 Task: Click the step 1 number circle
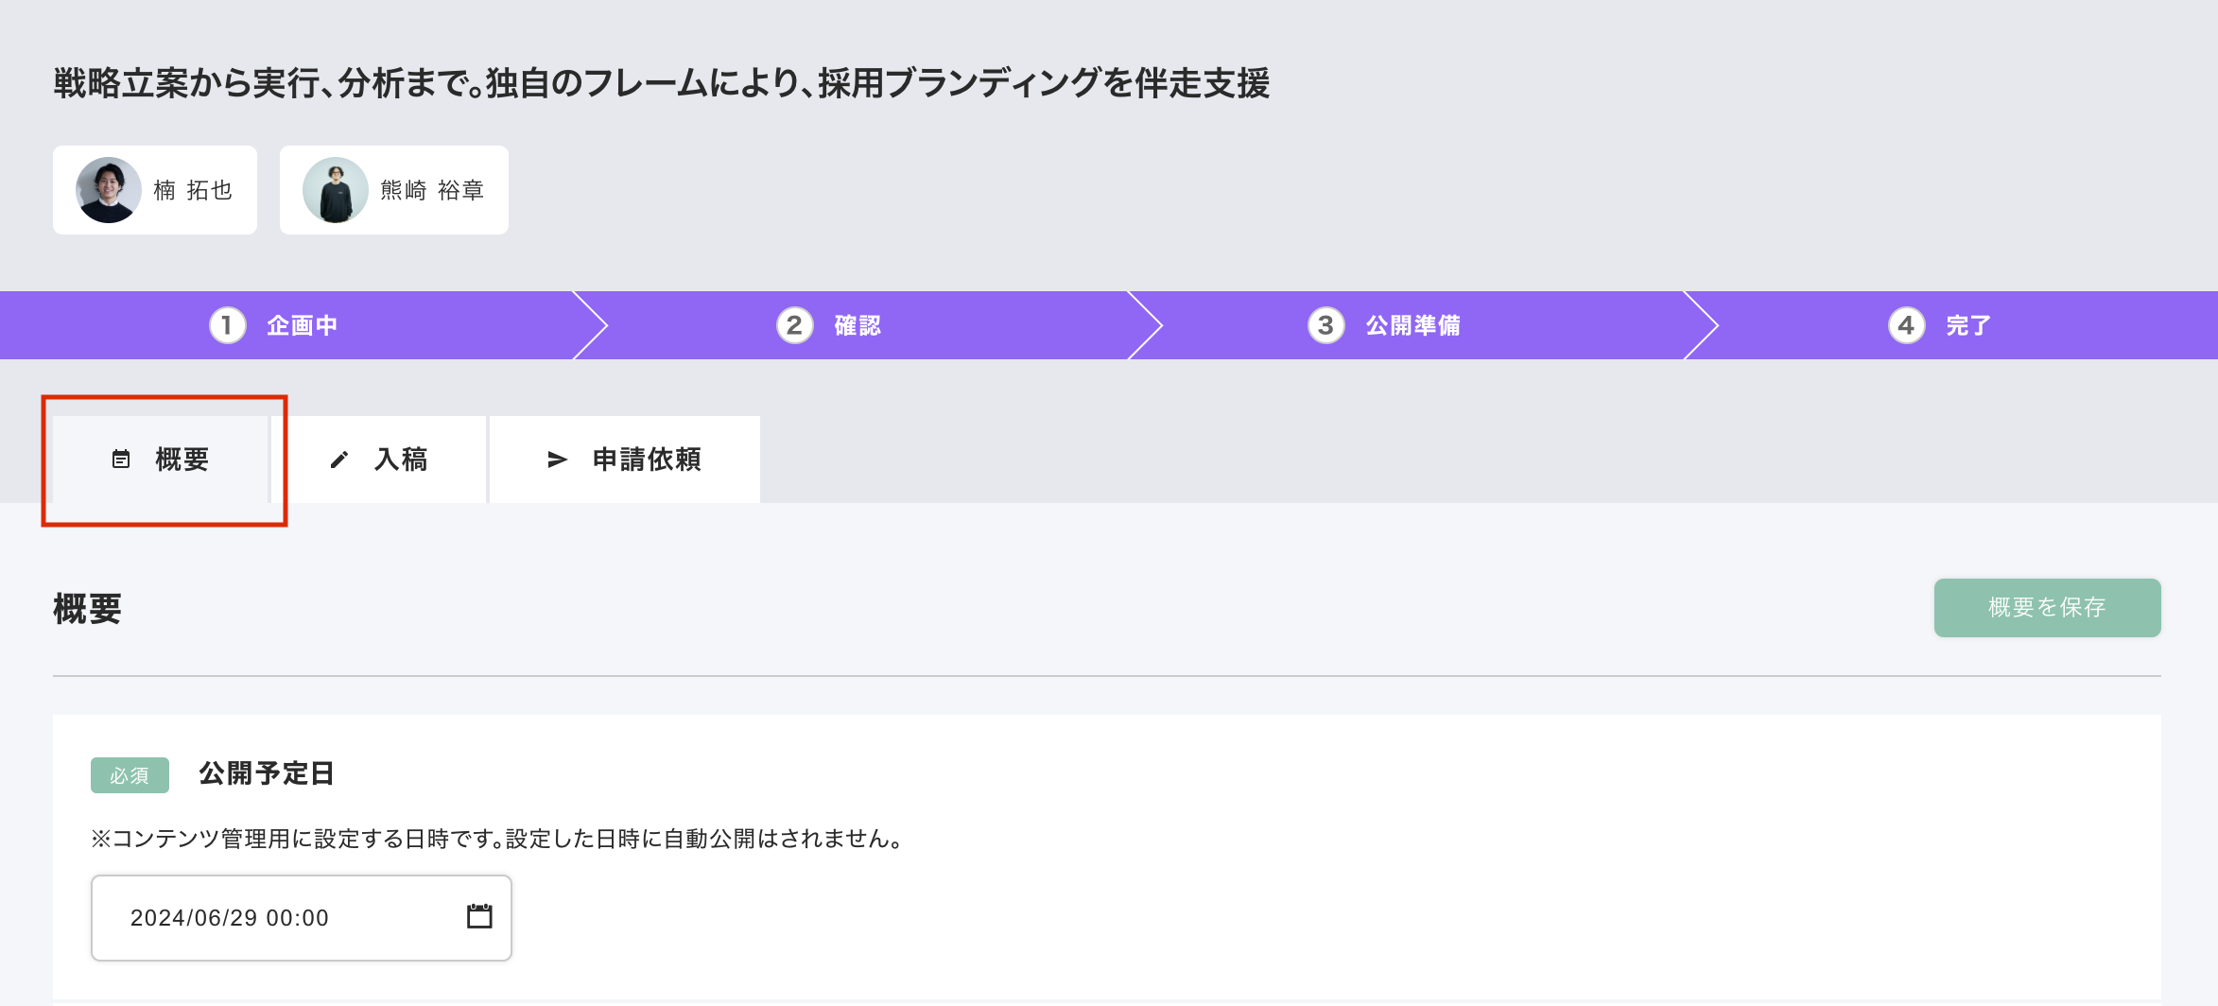point(227,325)
